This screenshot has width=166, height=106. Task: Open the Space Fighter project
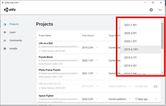click(46, 96)
